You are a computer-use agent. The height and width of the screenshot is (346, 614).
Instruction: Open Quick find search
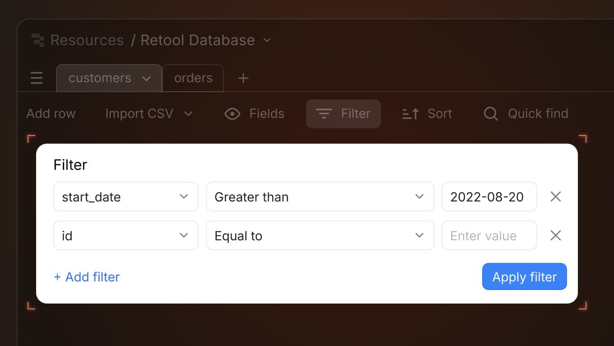[526, 113]
